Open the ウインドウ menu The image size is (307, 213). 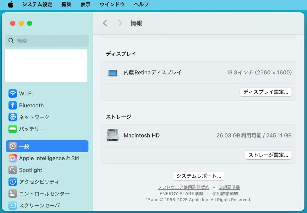[112, 4]
